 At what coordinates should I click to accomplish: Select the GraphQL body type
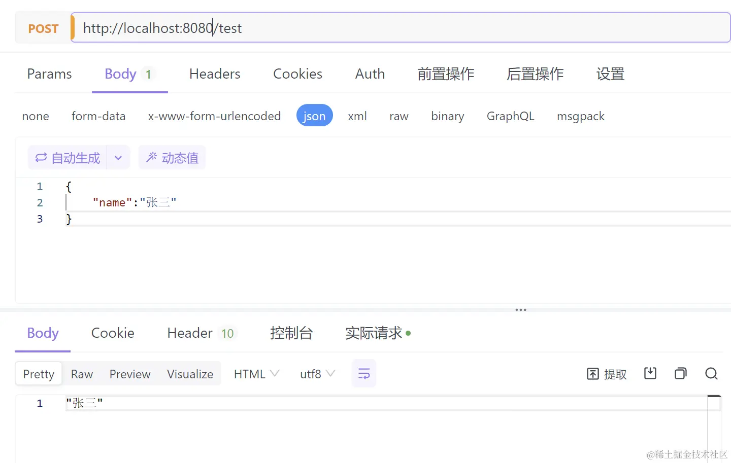pyautogui.click(x=511, y=116)
